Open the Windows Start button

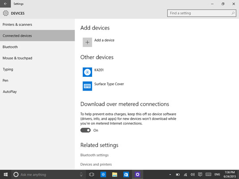click(6, 175)
